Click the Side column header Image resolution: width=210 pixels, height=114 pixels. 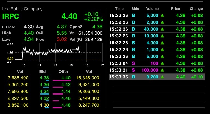(x=135, y=9)
